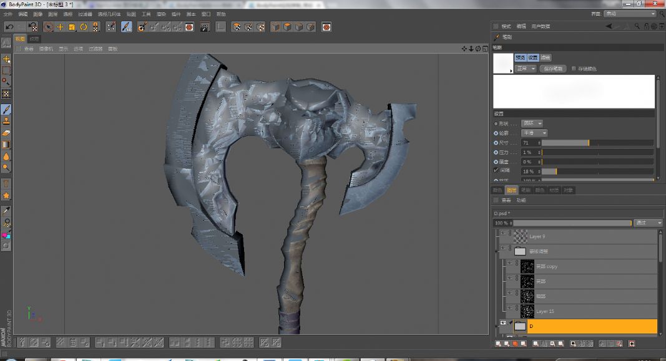
Task: Click the size value field showing 71
Action: click(531, 143)
